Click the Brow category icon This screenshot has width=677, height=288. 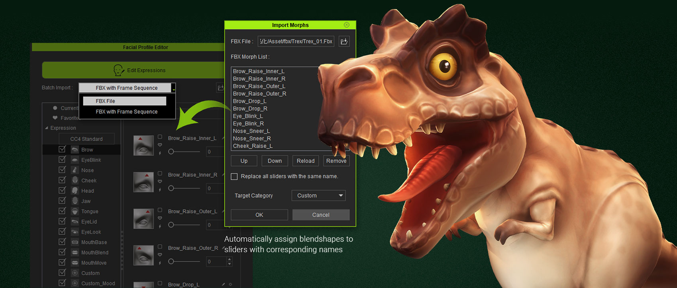click(x=75, y=150)
